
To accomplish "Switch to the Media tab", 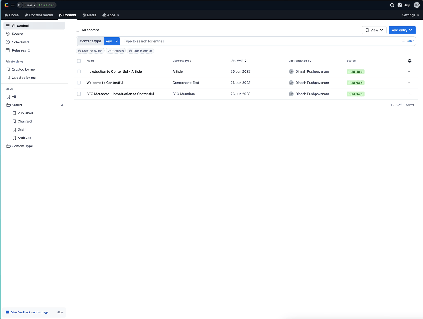I will (x=89, y=15).
